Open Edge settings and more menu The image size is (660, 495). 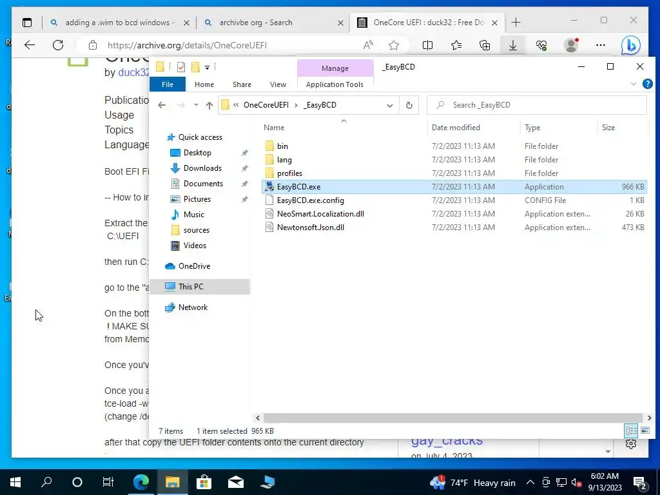tap(601, 45)
